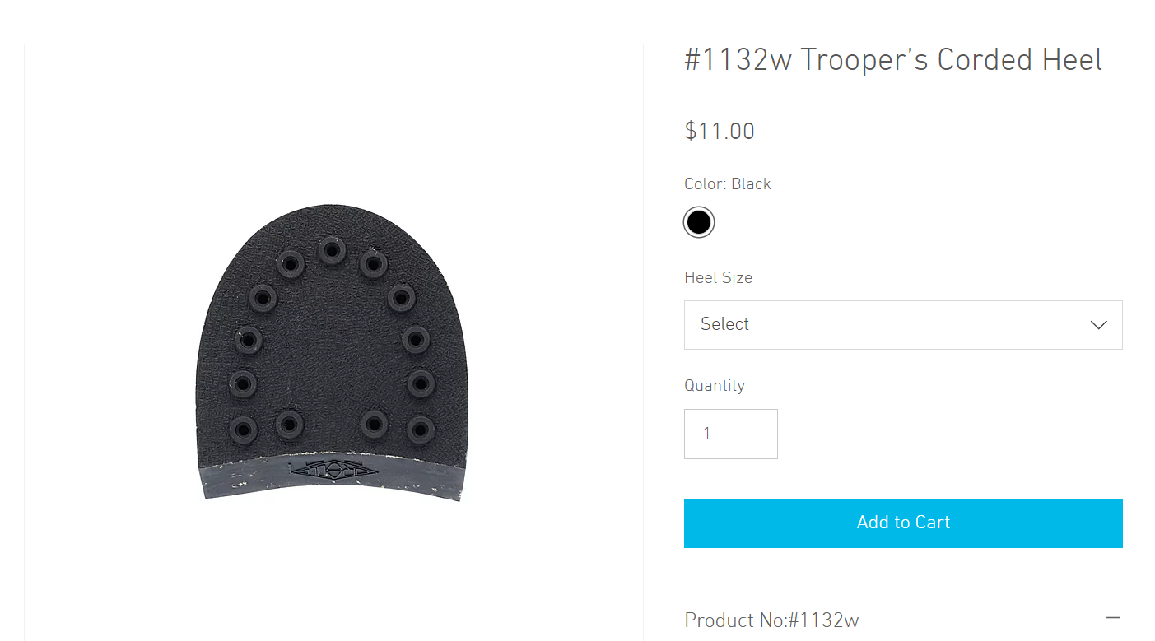Collapse Product No section with minus icon
This screenshot has width=1155, height=641.
(x=1113, y=618)
